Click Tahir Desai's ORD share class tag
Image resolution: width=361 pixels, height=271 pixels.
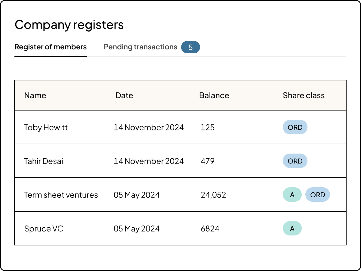tap(295, 161)
